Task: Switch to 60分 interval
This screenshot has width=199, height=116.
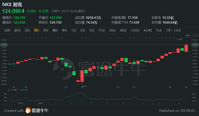Action: coord(123,30)
